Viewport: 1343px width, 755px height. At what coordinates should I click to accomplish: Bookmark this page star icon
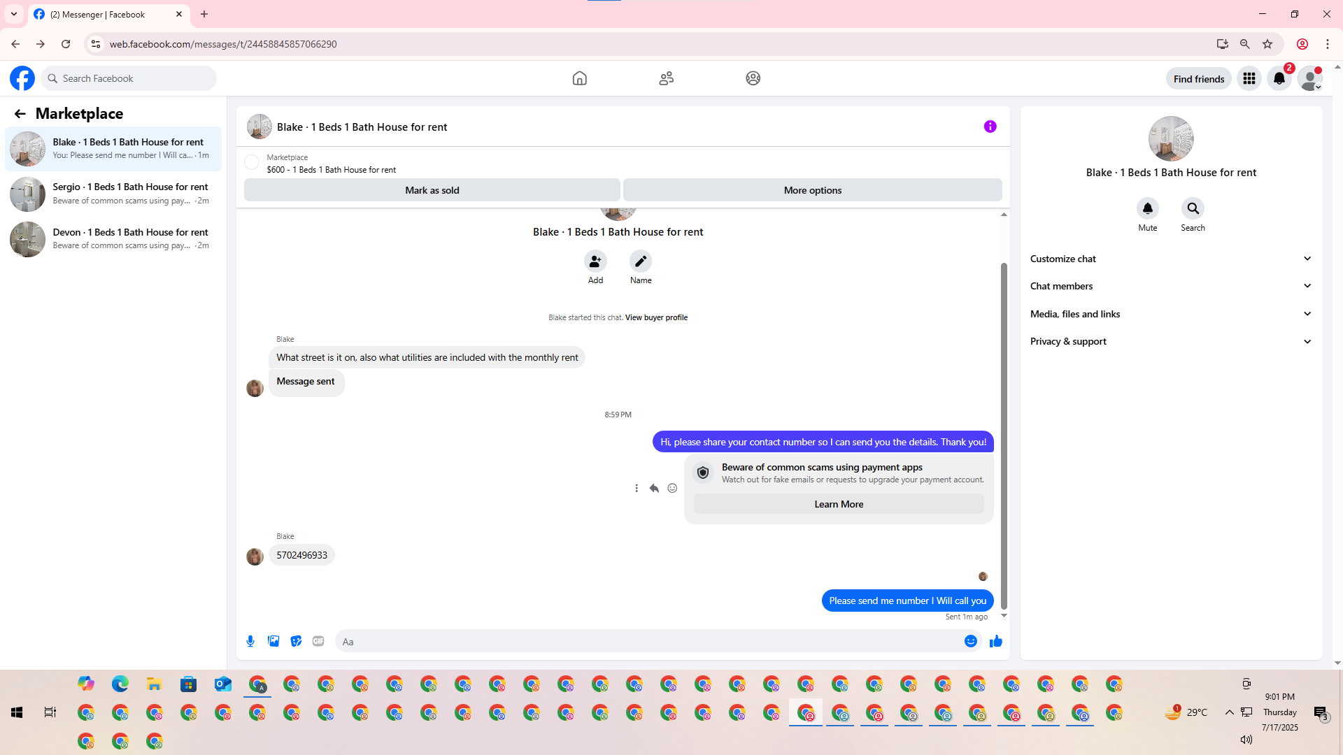click(1267, 44)
